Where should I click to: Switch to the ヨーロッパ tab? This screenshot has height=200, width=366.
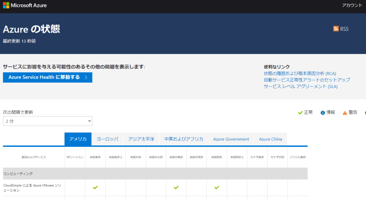(x=107, y=139)
